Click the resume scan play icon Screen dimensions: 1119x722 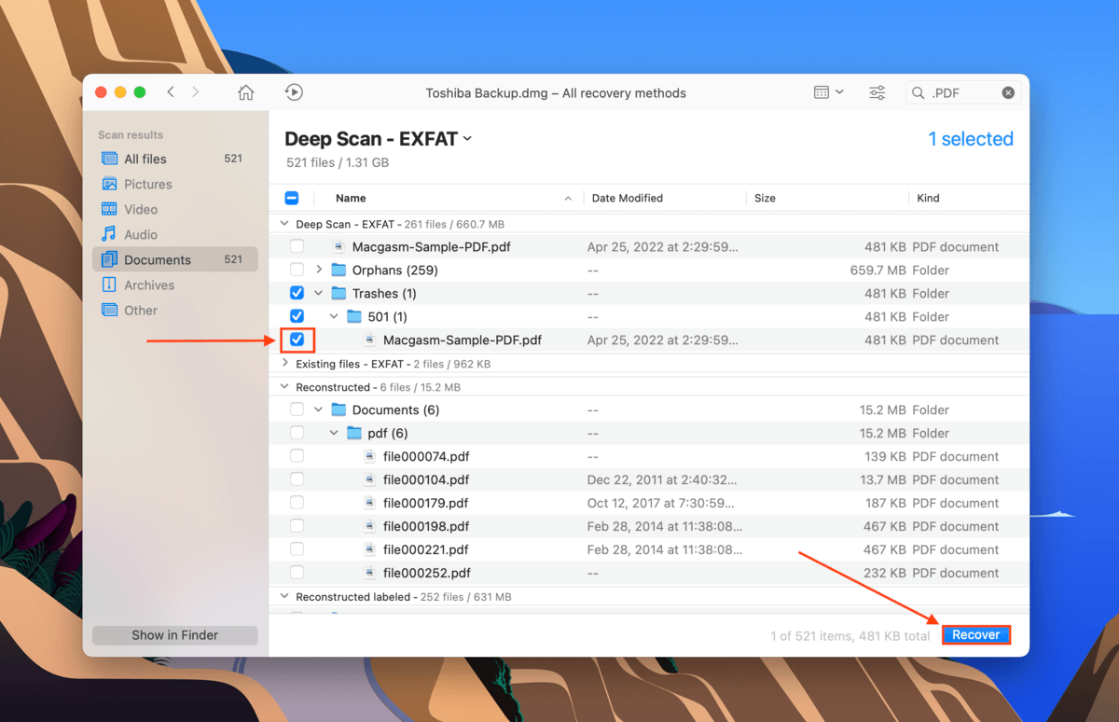[294, 92]
